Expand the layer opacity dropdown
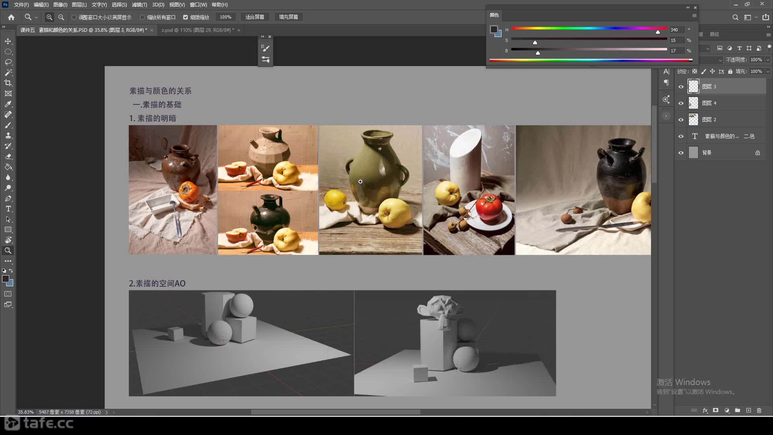The width and height of the screenshot is (773, 435). (768, 60)
